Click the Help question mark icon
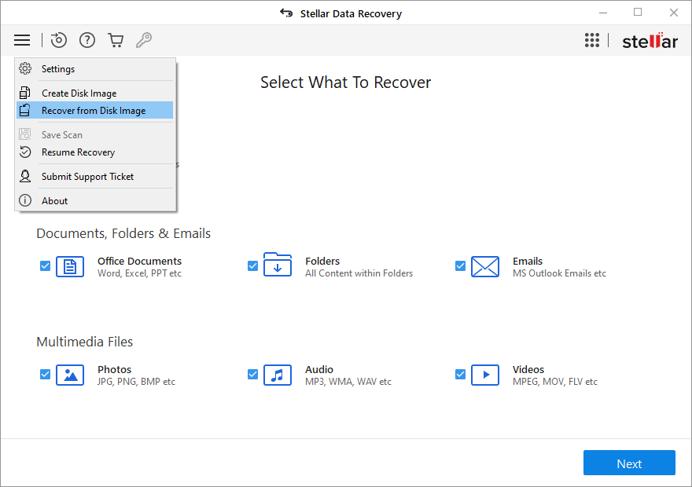Screen dimensions: 692x487 (87, 40)
